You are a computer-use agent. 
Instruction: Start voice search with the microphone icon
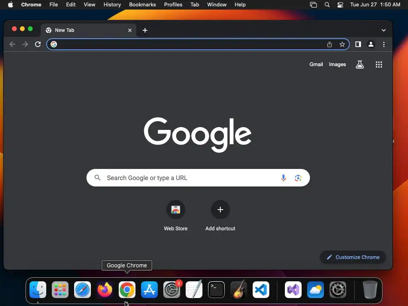(x=283, y=178)
